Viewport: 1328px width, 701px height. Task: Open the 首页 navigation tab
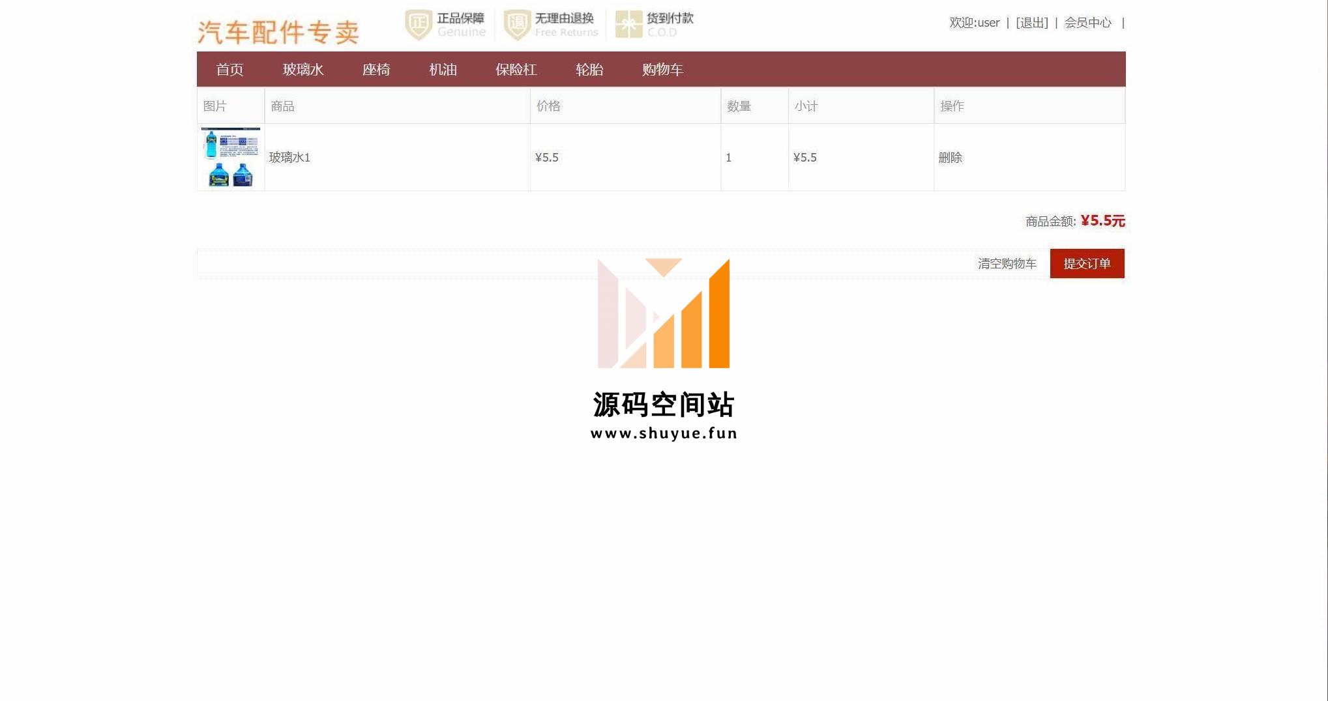tap(229, 70)
